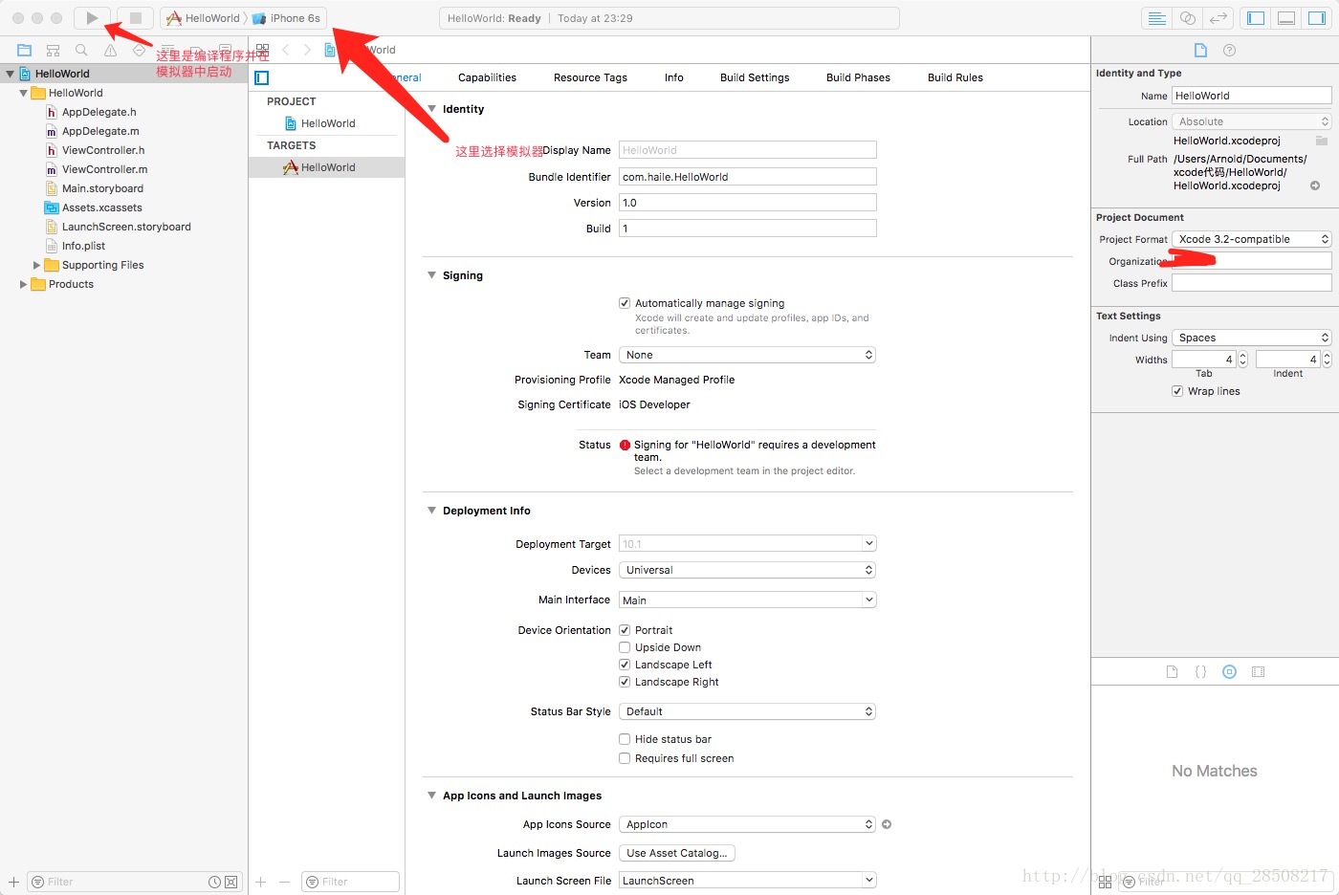Open the related items grid icon
This screenshot has height=895, width=1339.
point(262,50)
